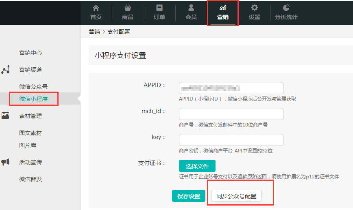
Task: Click the material management (素材管理) image icon
Action: coord(6,116)
